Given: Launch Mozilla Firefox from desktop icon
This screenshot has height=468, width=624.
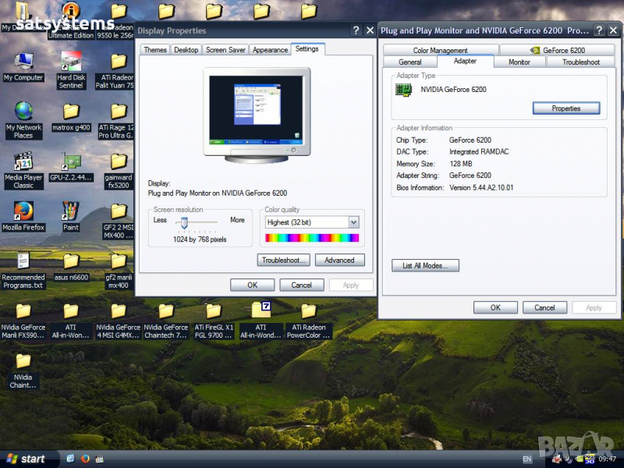Looking at the screenshot, I should click(23, 211).
